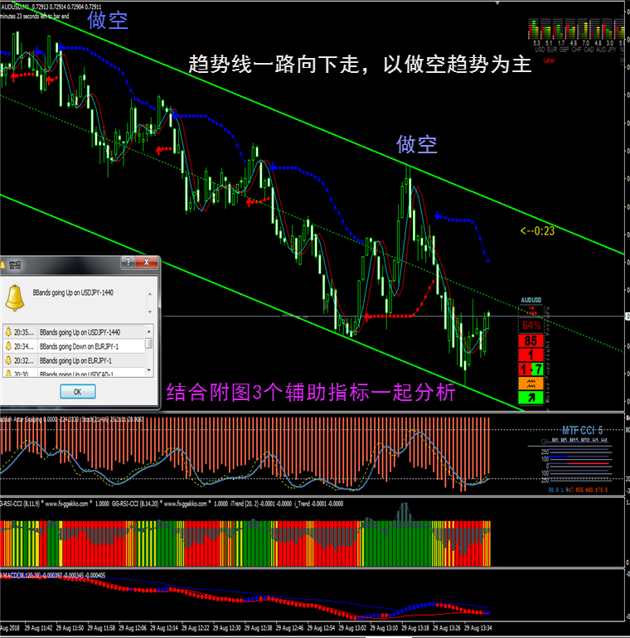This screenshot has width=630, height=638.
Task: Click the red box showing 85
Action: (531, 341)
